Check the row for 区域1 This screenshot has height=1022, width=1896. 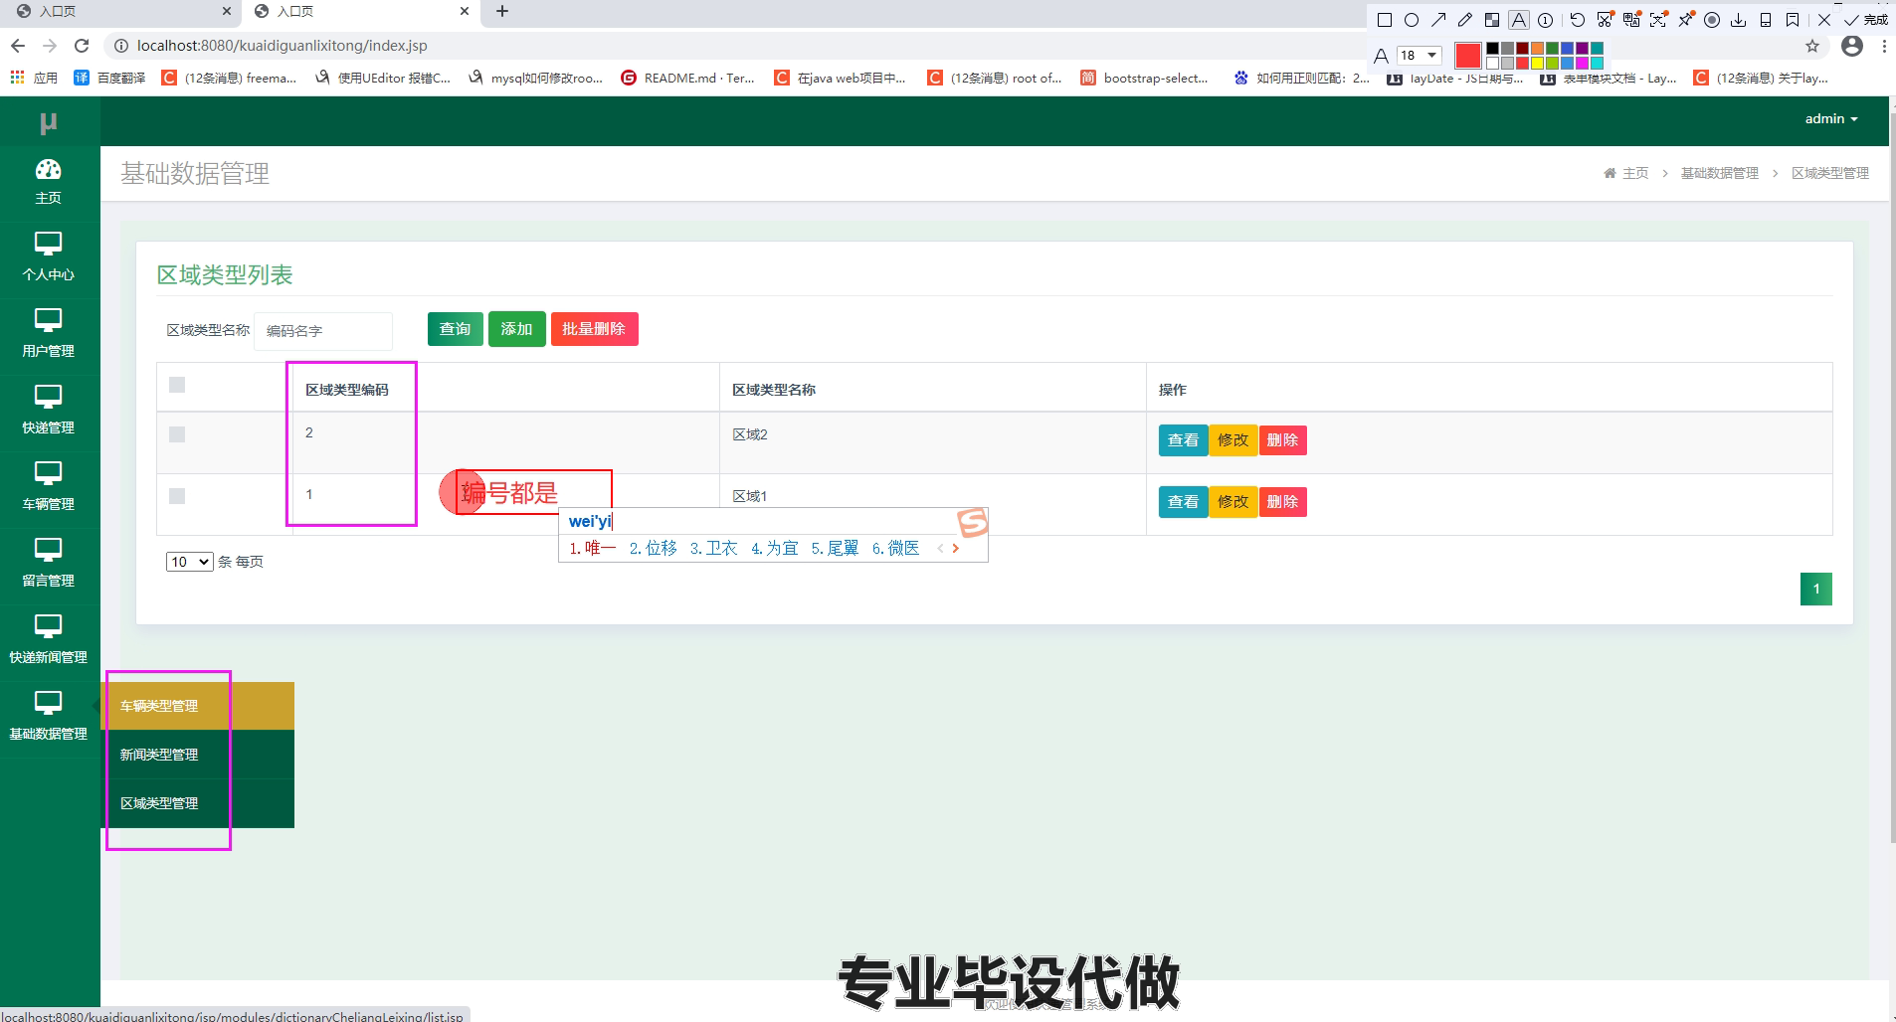177,496
